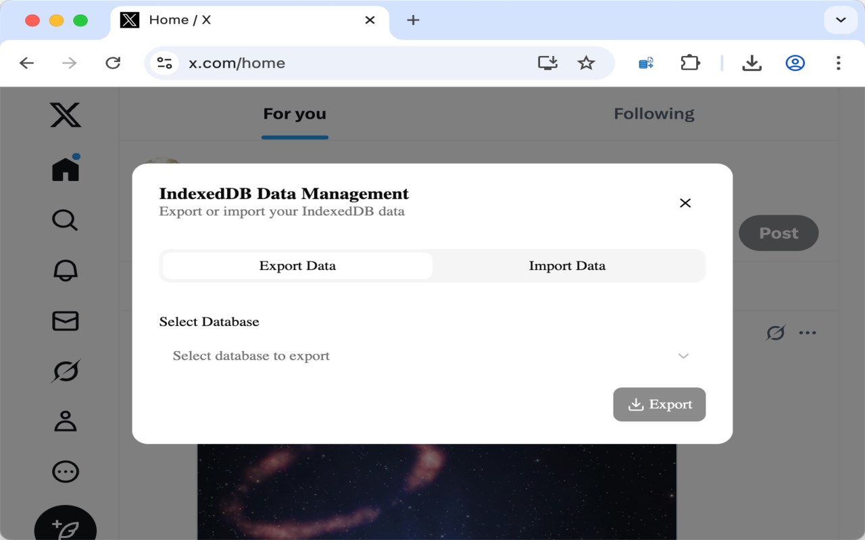This screenshot has width=865, height=540.
Task: Open the More circle icon
Action: pyautogui.click(x=66, y=471)
